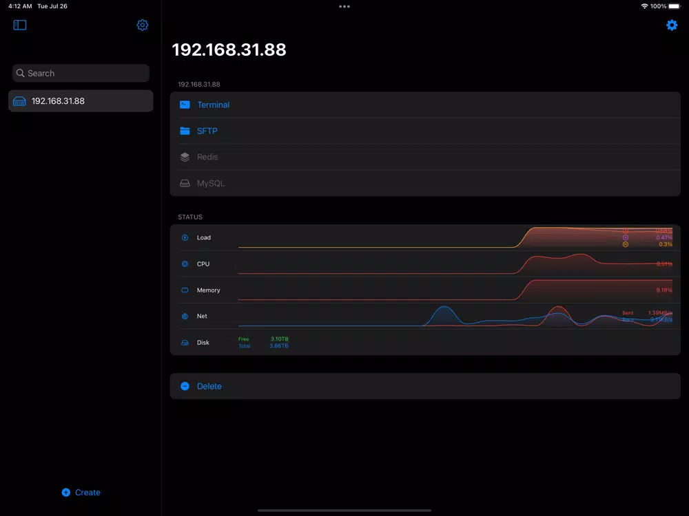Open the Terminal connection
This screenshot has height=516, width=689.
point(425,105)
